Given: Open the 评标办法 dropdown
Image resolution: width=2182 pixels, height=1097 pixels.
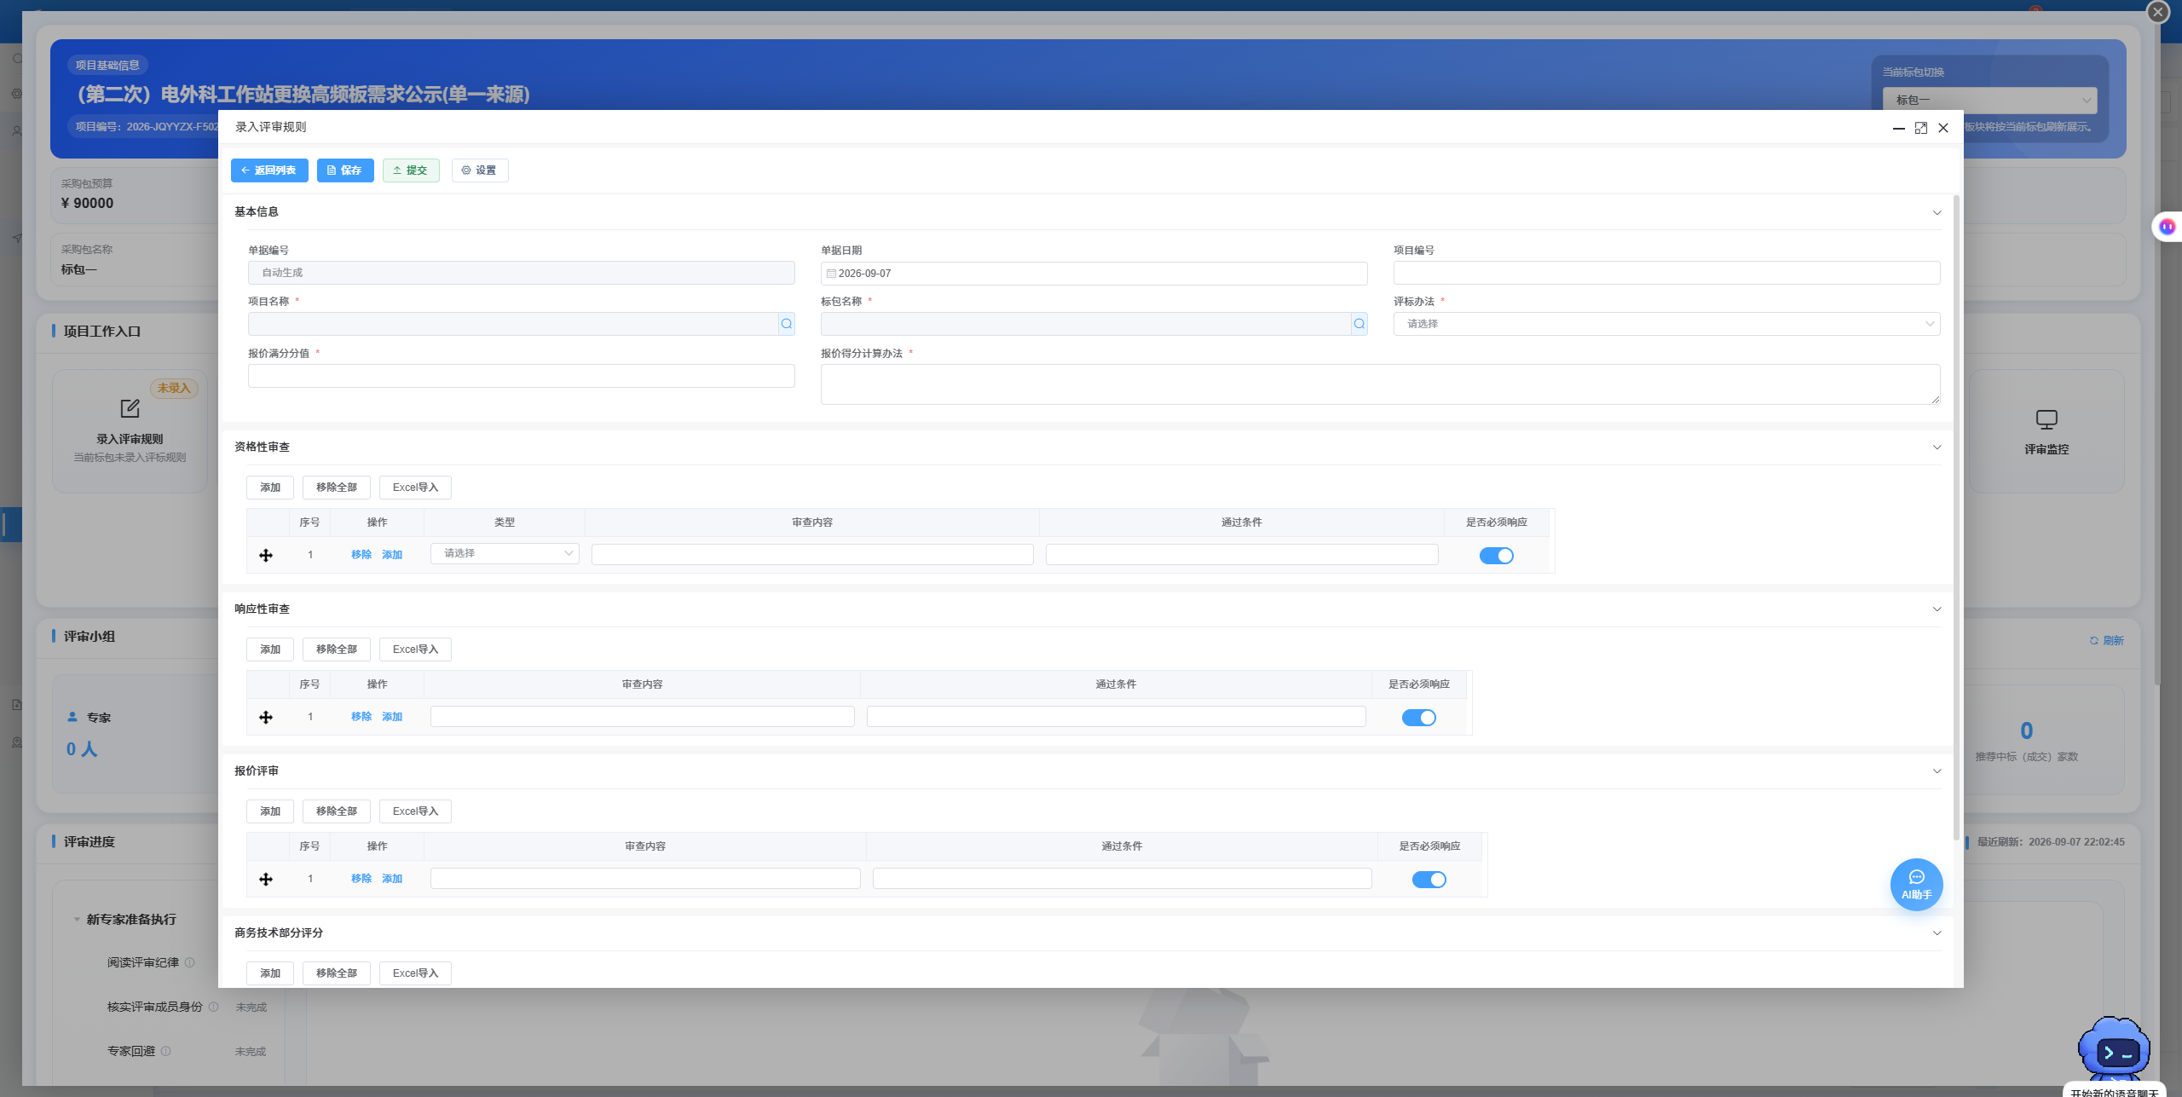Looking at the screenshot, I should (x=1666, y=324).
